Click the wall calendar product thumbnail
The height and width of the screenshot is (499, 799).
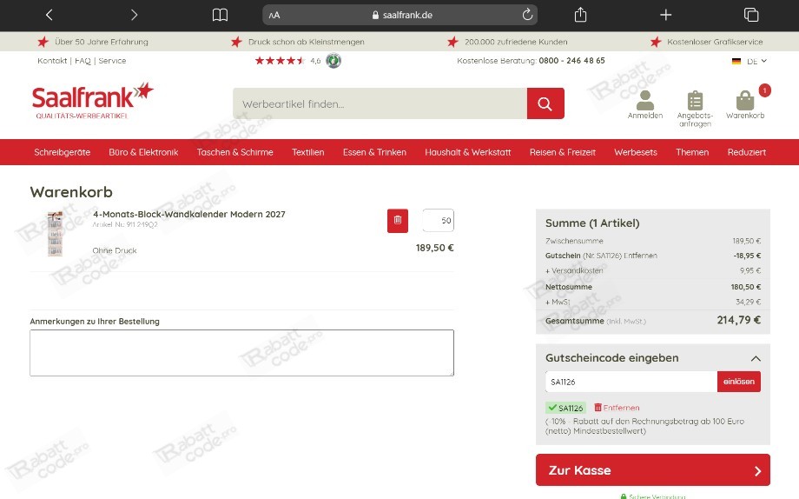click(x=55, y=233)
